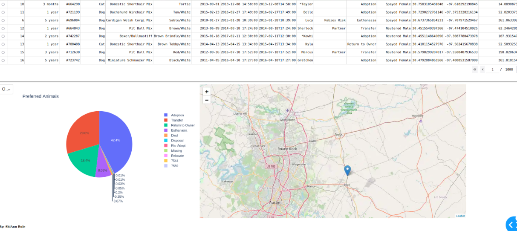517x231 pixels.
Task: Go to the first table page
Action: [x=475, y=69]
